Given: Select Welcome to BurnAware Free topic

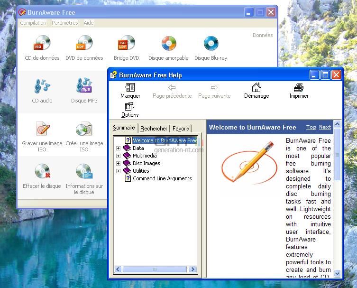Looking at the screenshot, I should point(161,140).
